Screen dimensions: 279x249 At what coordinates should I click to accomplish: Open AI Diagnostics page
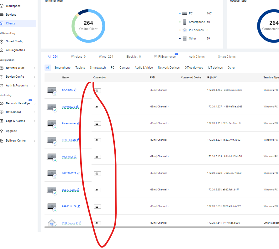(x=15, y=50)
